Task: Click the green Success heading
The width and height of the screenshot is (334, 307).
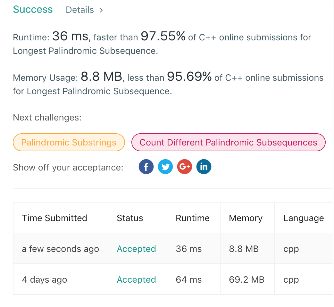Action: click(x=33, y=9)
